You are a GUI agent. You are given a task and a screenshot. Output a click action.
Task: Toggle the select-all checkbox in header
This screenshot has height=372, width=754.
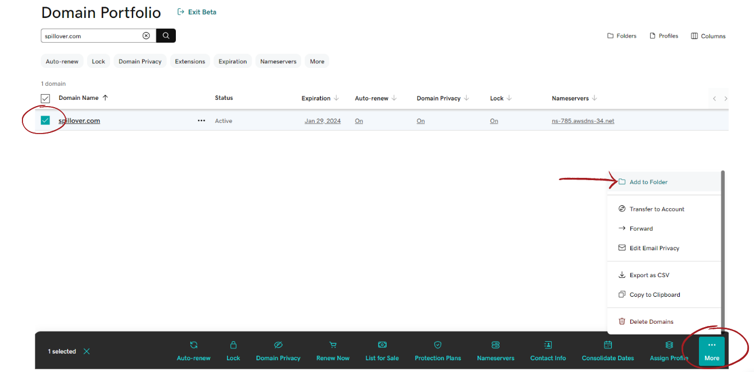[x=46, y=98]
